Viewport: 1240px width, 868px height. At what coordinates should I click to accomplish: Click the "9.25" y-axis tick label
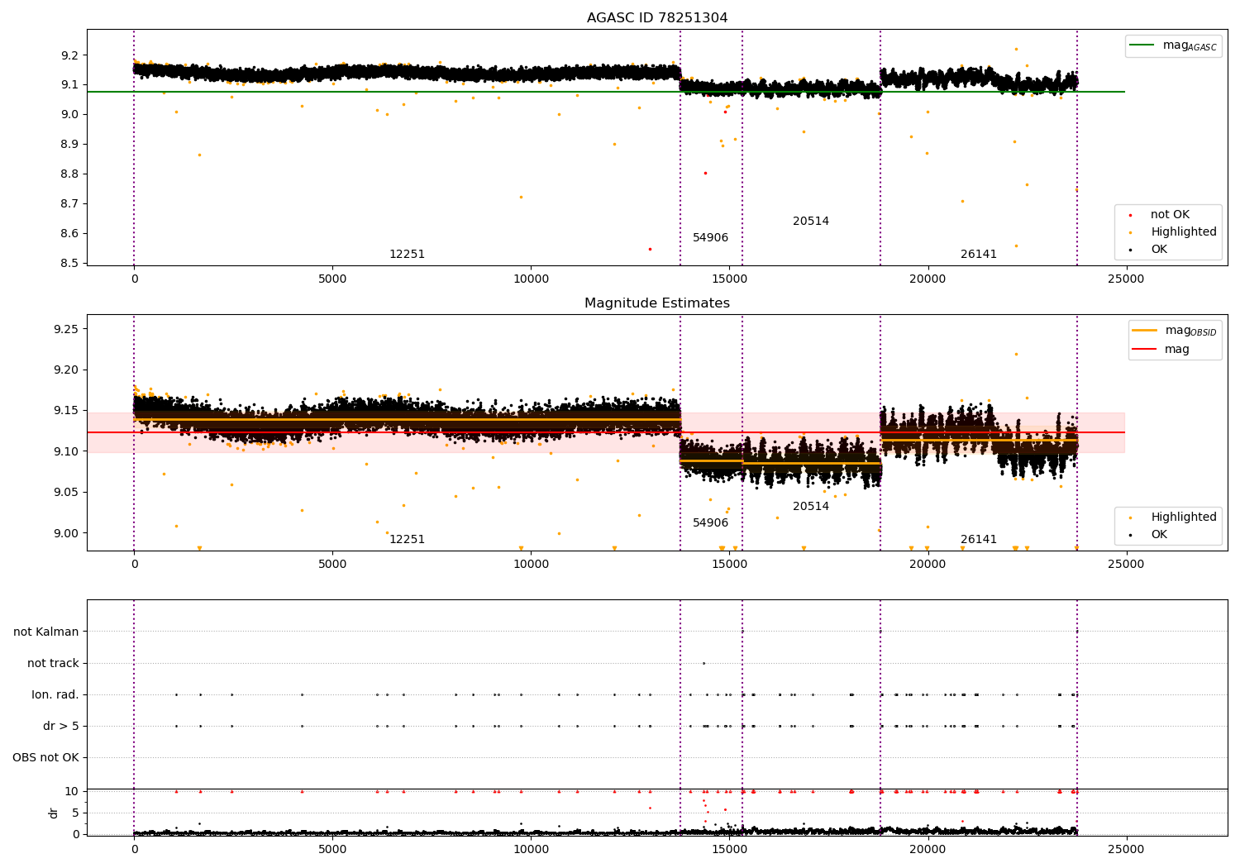coord(65,330)
